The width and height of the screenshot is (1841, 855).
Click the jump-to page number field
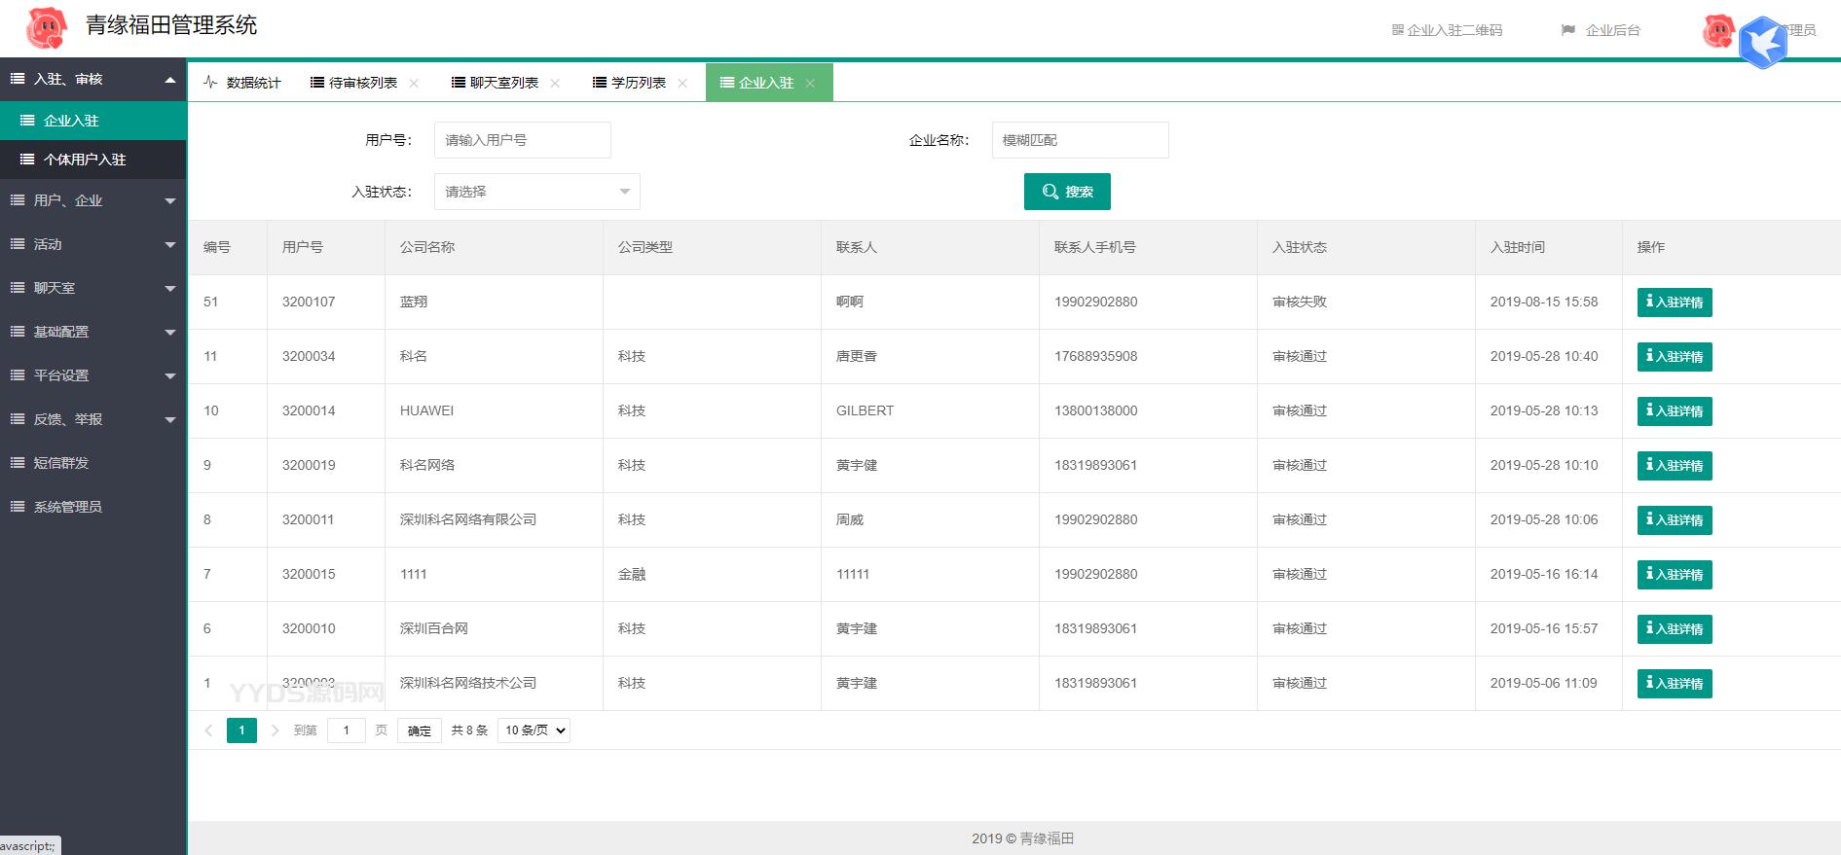tap(347, 730)
